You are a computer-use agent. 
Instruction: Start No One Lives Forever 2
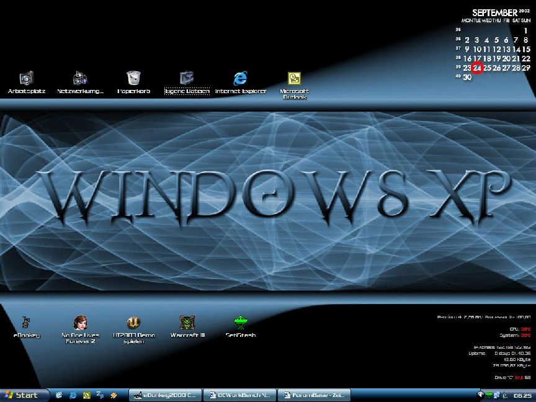point(80,329)
